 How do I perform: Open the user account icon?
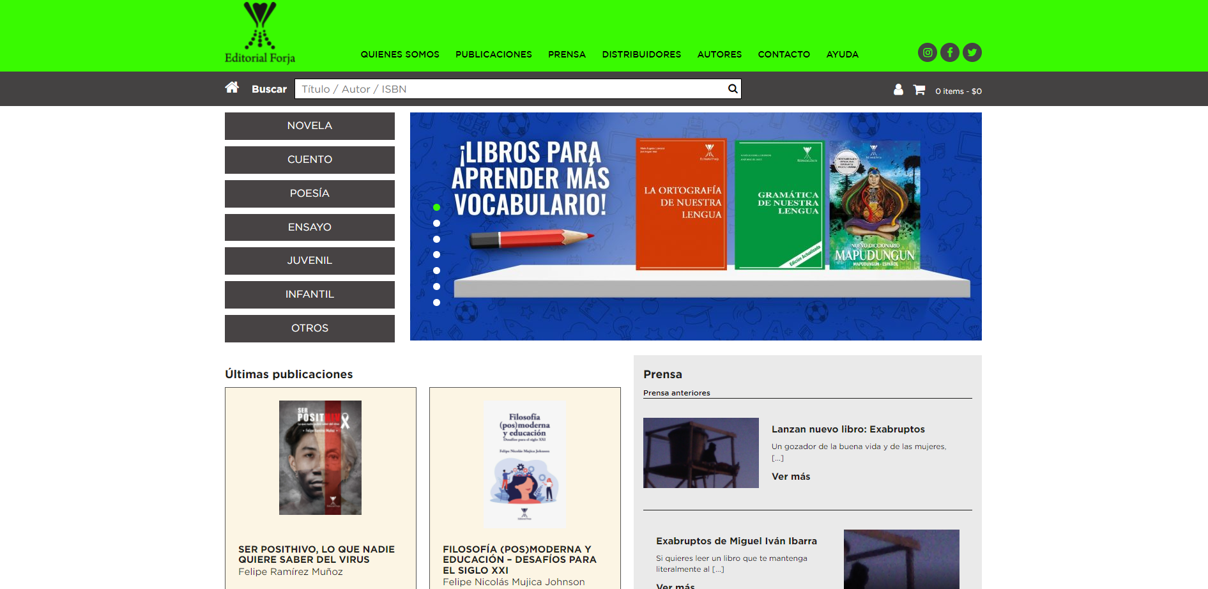tap(898, 90)
